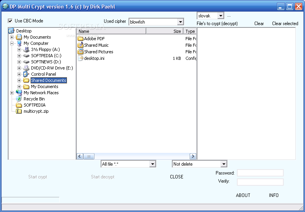Click the Adobe PDF folder icon
This screenshot has height=212, width=305.
click(x=81, y=39)
